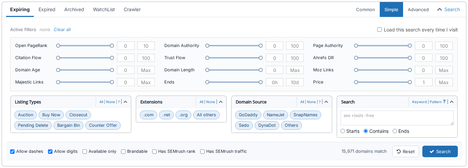This screenshot has width=468, height=168.
Task: Click the help question mark in Search panel
Action: pyautogui.click(x=444, y=102)
